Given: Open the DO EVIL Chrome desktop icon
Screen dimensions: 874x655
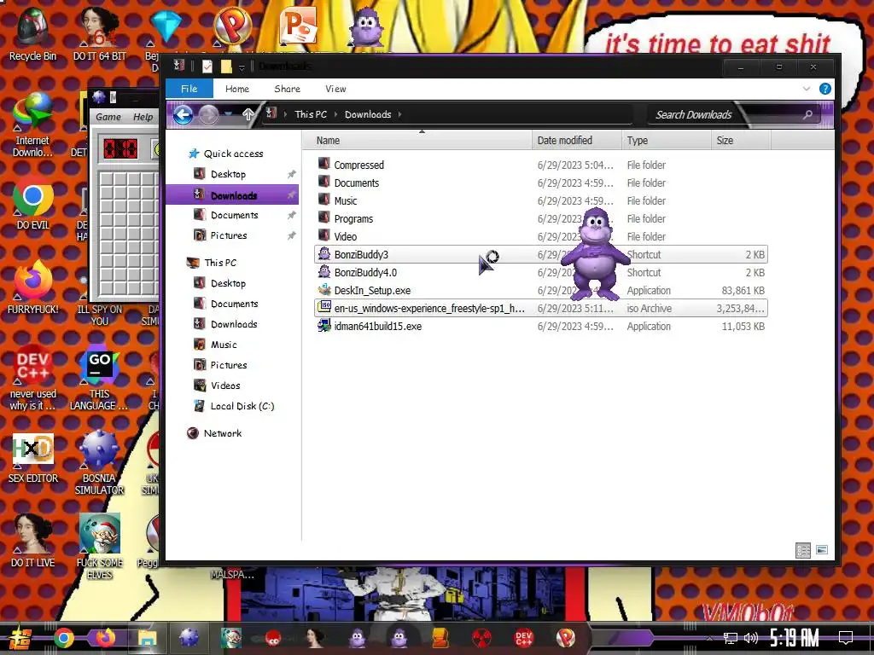Looking at the screenshot, I should click(33, 197).
